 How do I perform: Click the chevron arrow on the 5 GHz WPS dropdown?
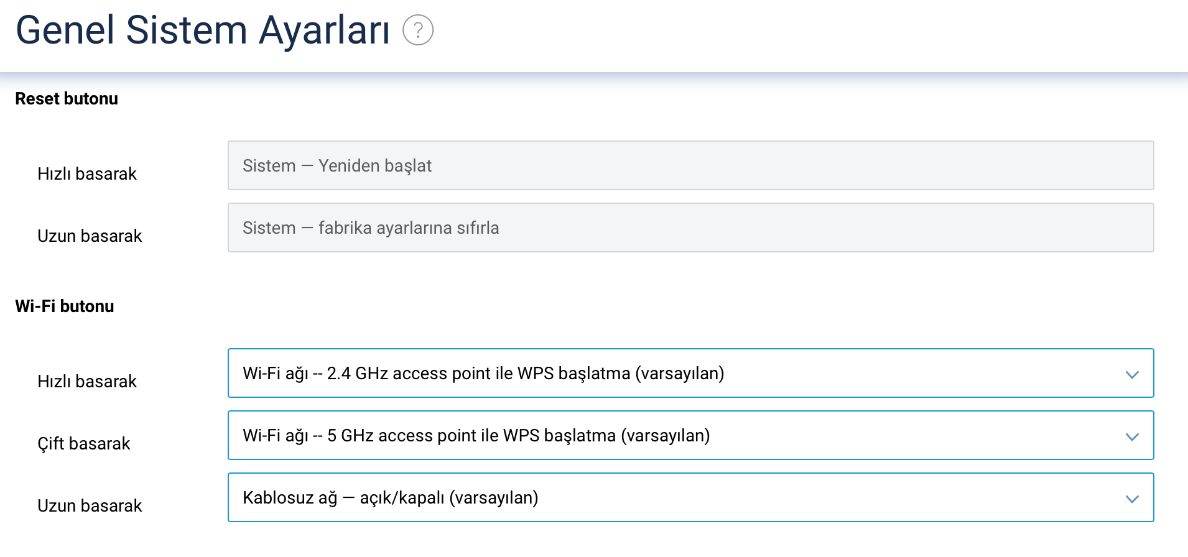[1132, 436]
